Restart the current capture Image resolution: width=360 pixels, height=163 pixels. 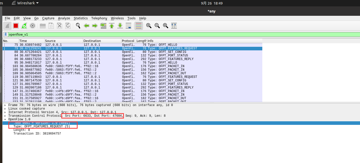[24, 26]
